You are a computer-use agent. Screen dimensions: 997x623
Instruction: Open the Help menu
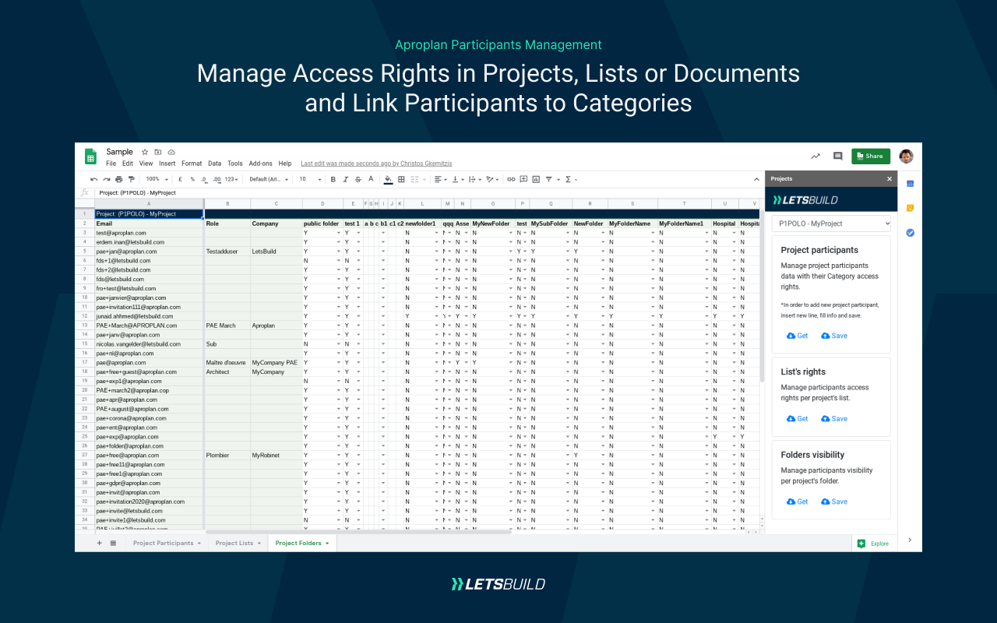coord(285,164)
